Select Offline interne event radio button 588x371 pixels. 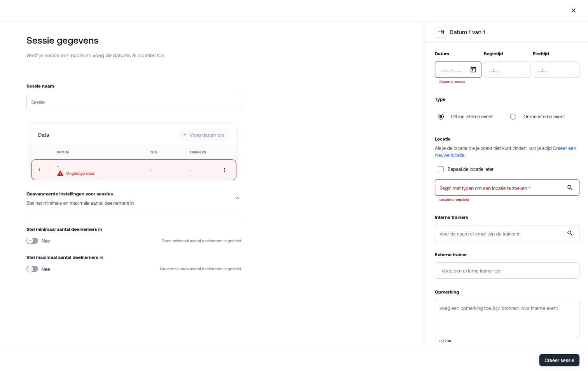[x=441, y=117]
